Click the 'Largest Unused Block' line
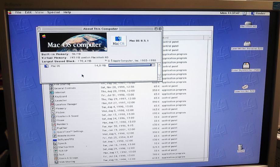Screen dimensions: 280x167 (66, 61)
